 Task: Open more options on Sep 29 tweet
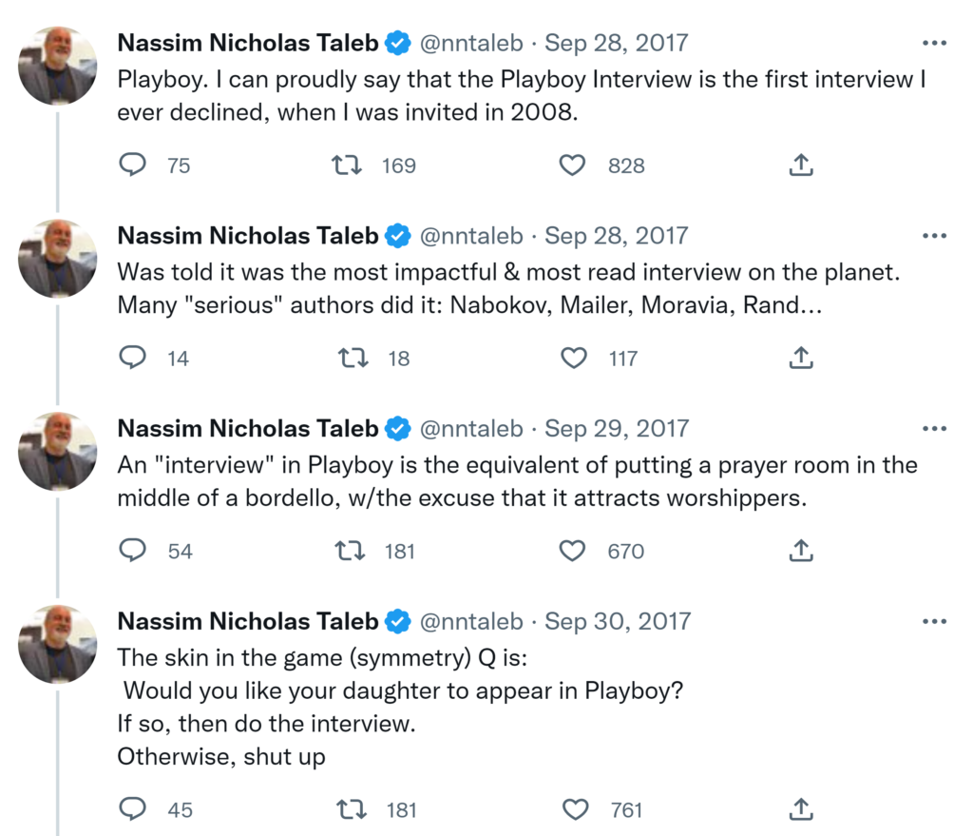click(x=935, y=429)
